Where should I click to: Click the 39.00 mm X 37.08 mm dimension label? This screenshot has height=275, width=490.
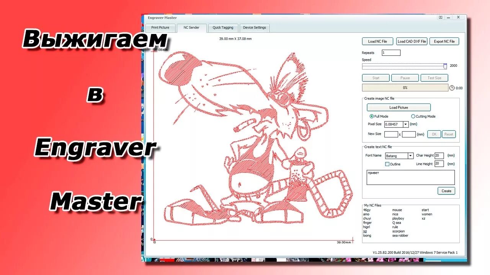point(235,39)
